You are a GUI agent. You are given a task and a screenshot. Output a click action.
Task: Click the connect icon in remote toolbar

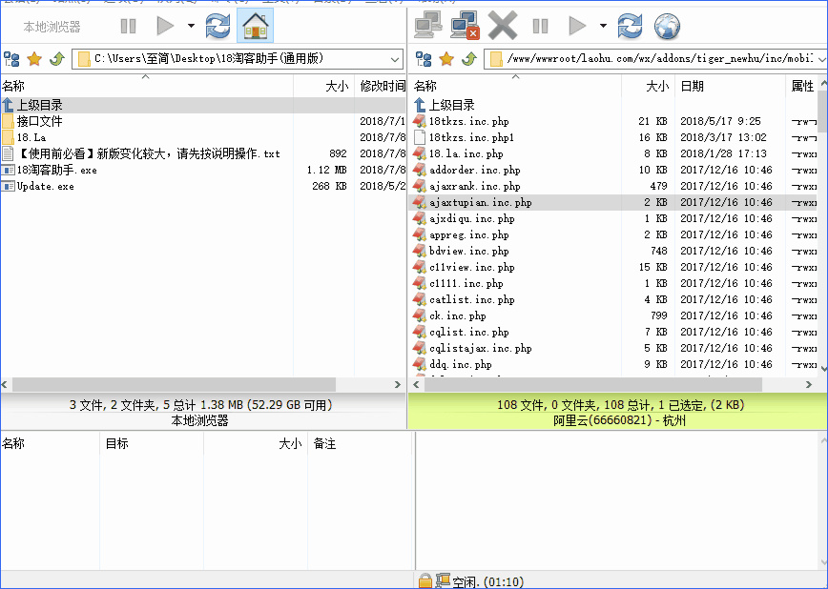pyautogui.click(x=428, y=26)
